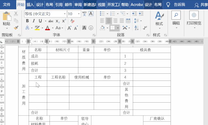Open the Borders dropdown arrow
This screenshot has width=208, height=125.
pyautogui.click(x=118, y=28)
